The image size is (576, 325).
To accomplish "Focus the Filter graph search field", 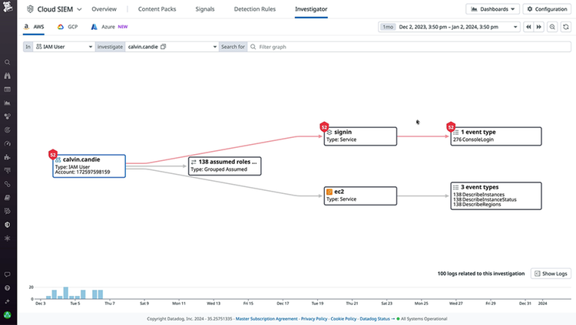I will point(409,47).
